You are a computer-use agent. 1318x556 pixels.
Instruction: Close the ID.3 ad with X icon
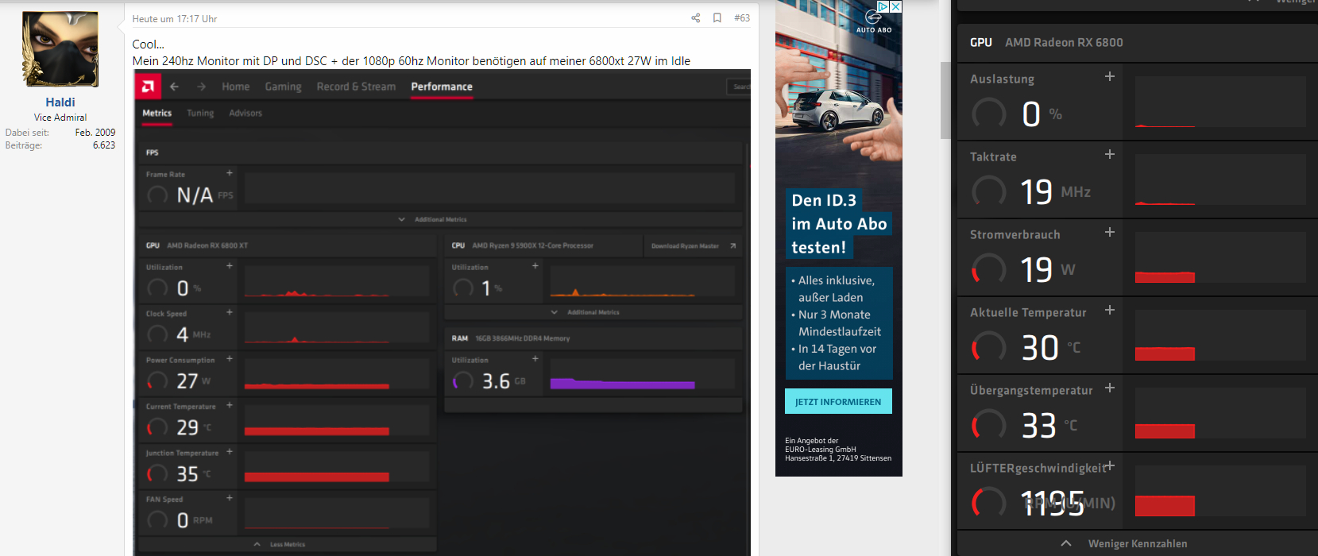(x=896, y=6)
